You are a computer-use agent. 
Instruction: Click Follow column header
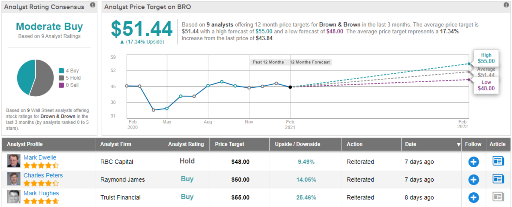[x=473, y=144]
